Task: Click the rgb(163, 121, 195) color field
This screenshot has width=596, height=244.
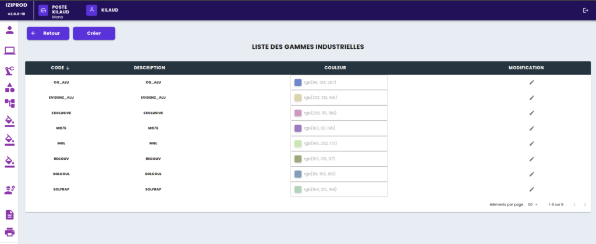Action: pos(339,128)
